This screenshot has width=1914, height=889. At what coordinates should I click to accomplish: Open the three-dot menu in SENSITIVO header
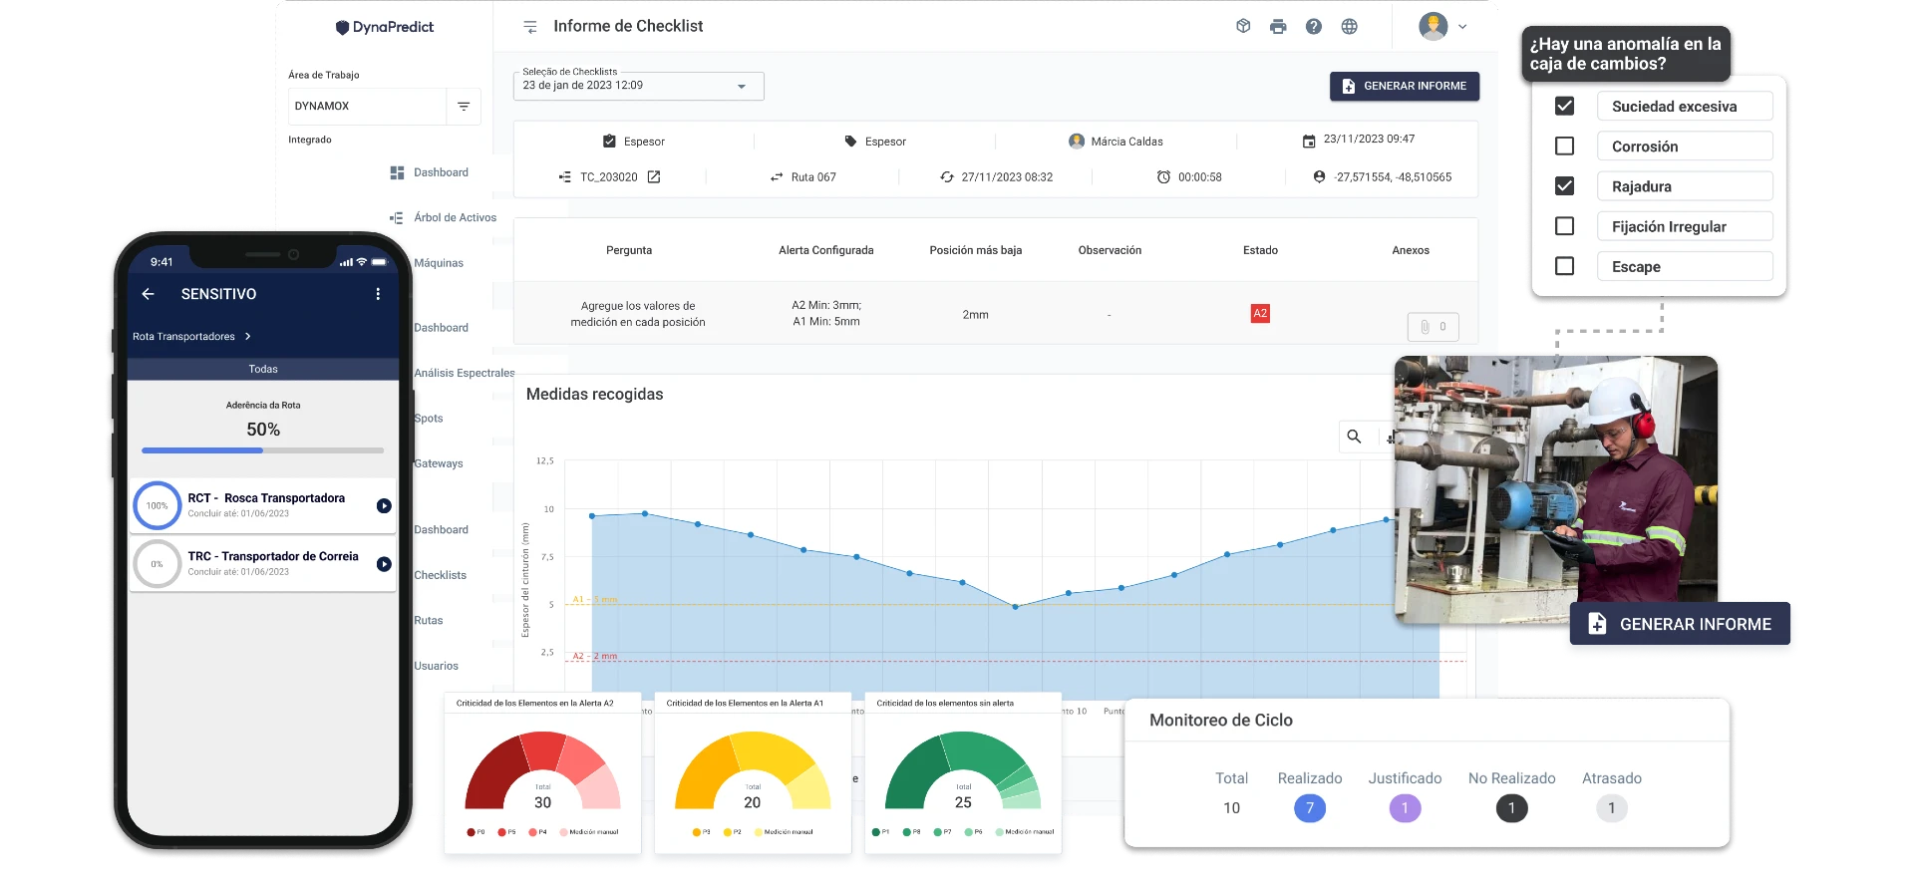(378, 294)
